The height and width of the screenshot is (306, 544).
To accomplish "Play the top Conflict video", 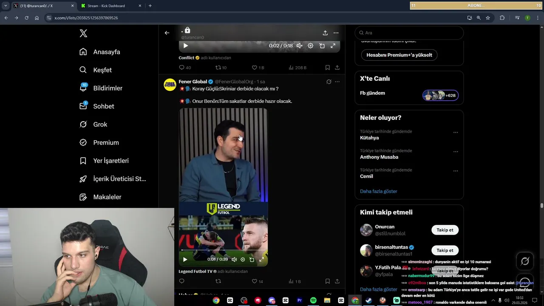I will pos(185,45).
